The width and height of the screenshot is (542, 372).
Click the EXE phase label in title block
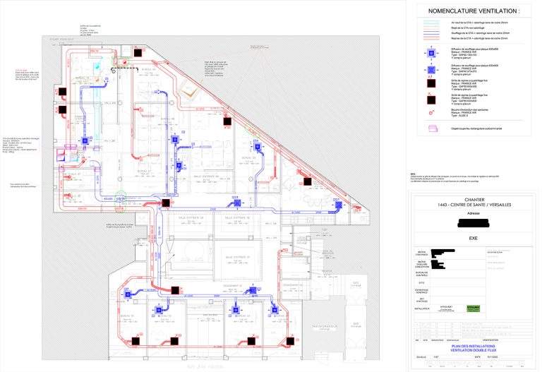(474, 239)
